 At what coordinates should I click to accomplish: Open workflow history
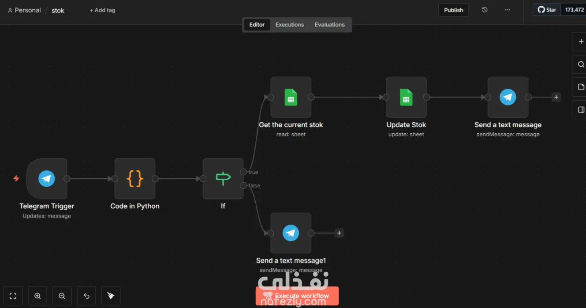pos(485,10)
